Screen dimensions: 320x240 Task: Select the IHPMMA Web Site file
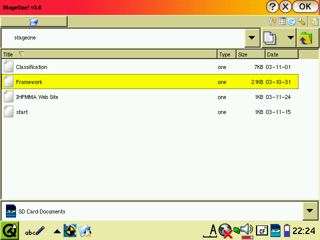click(x=37, y=97)
